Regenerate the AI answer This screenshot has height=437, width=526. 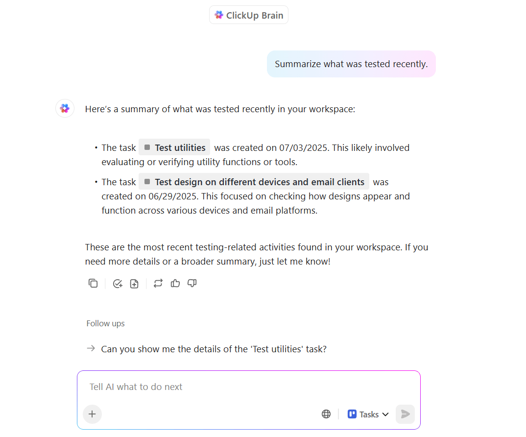pos(158,283)
